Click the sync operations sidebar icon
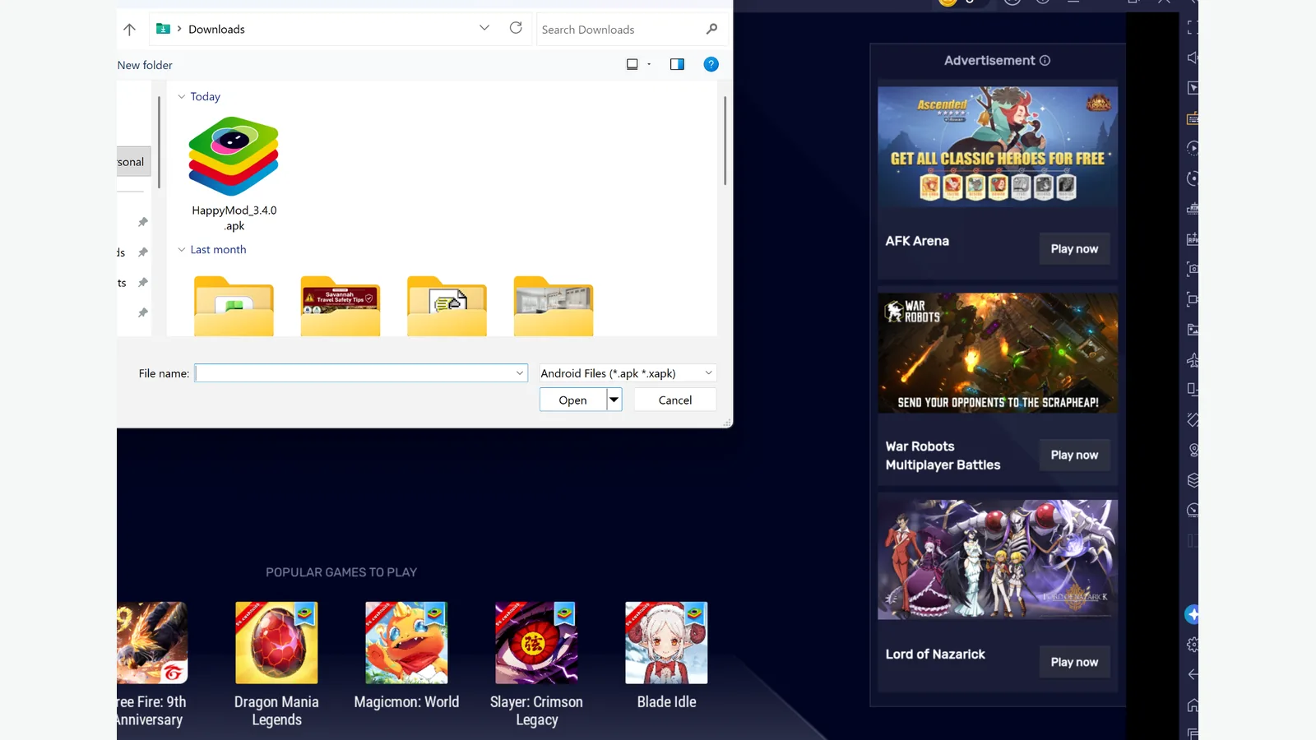Screen dimensions: 1316x740 1192,178
